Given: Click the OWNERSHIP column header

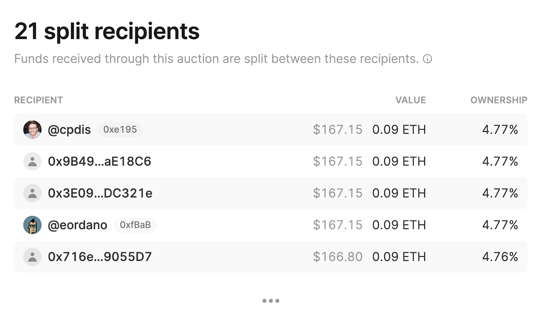Looking at the screenshot, I should pyautogui.click(x=499, y=100).
